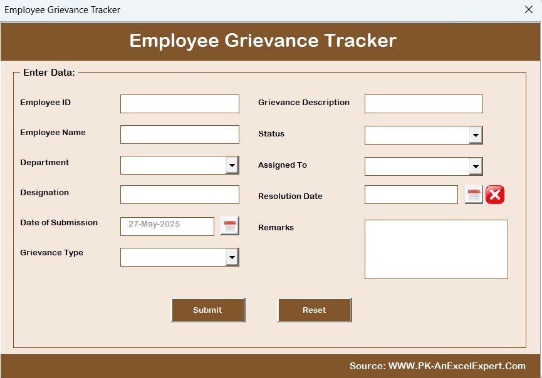Click the Resolution Date label

click(290, 196)
